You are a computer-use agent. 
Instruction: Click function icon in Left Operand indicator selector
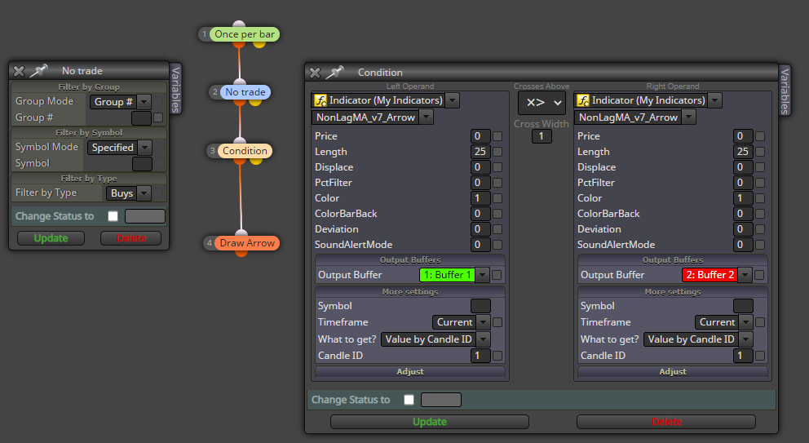click(x=321, y=100)
